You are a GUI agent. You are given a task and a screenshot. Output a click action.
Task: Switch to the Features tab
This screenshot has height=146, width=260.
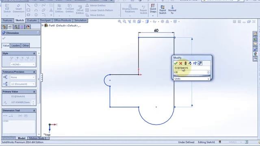point(8,20)
